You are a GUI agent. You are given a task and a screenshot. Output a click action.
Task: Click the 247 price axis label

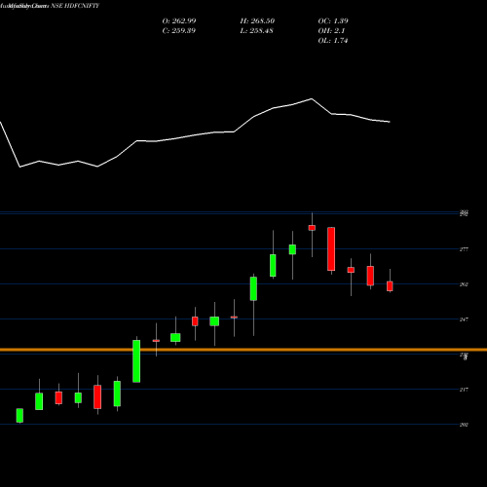click(x=464, y=319)
